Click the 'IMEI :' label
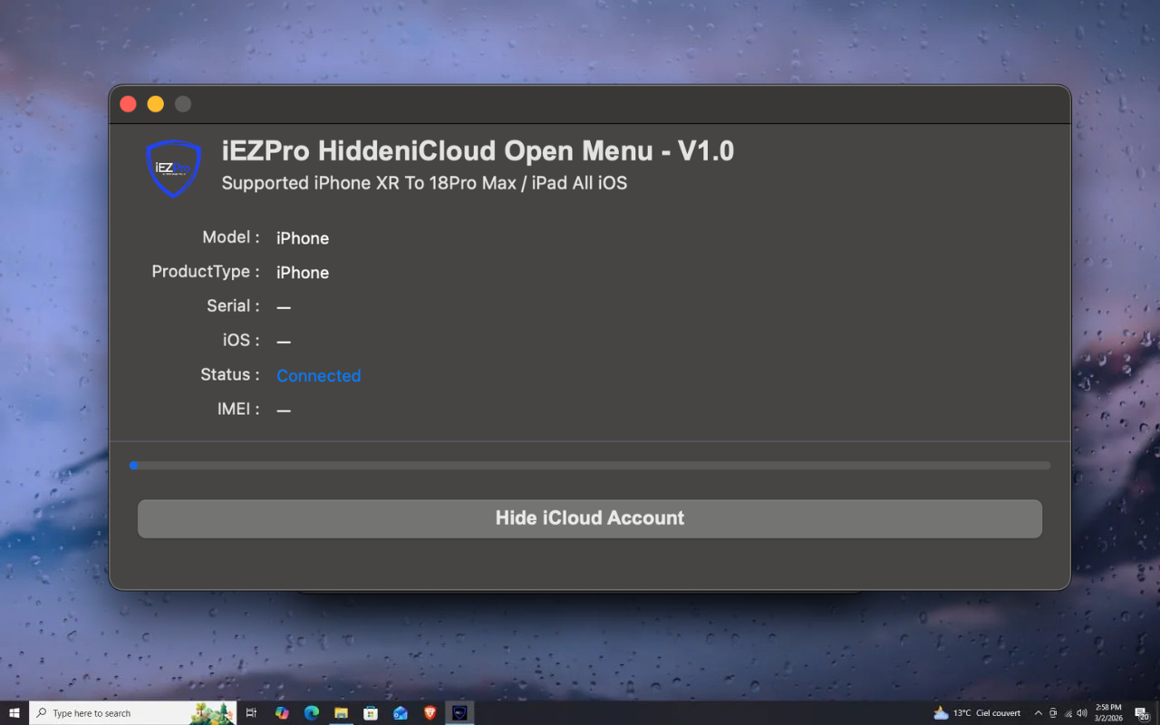 coord(238,410)
